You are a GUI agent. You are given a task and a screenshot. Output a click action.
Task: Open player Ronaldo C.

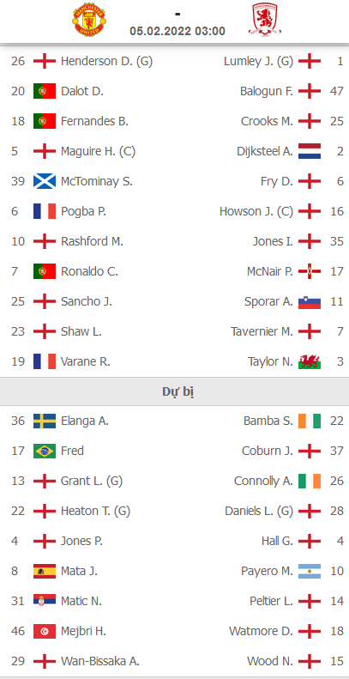click(89, 271)
